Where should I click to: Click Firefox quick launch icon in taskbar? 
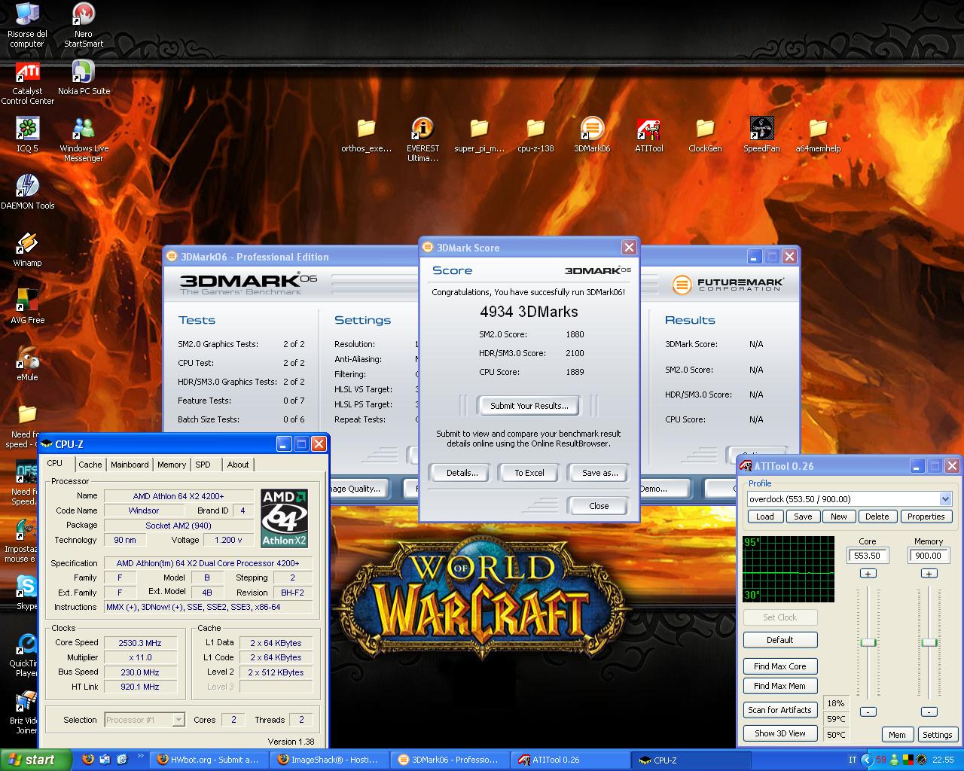88,759
